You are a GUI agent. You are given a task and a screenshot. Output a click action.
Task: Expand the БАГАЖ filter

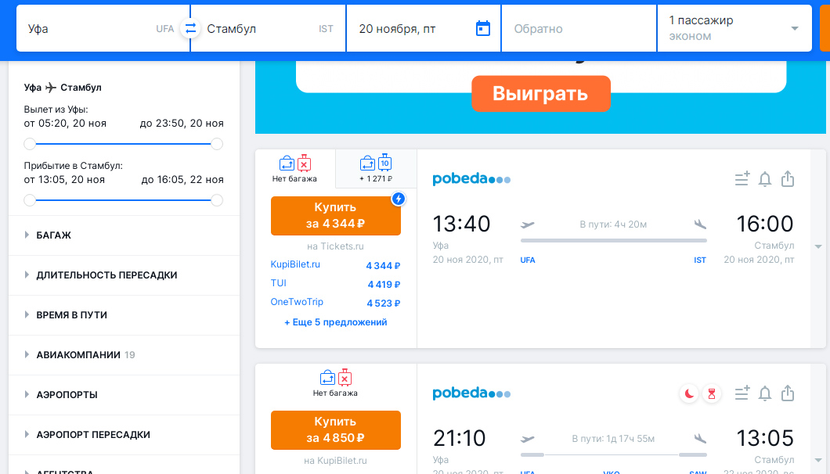pos(124,235)
